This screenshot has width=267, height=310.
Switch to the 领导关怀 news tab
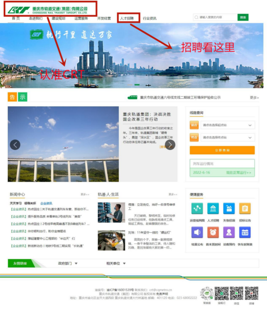(30, 203)
